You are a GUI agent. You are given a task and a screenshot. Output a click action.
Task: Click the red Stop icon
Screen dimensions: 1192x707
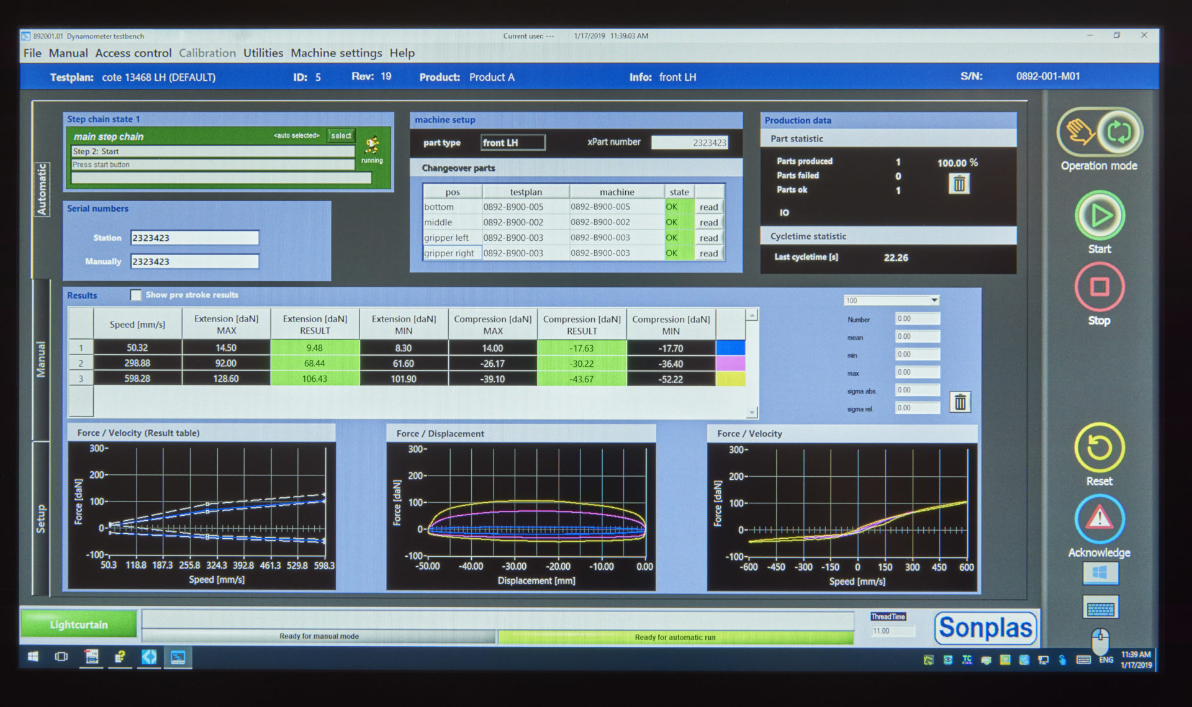click(1099, 287)
